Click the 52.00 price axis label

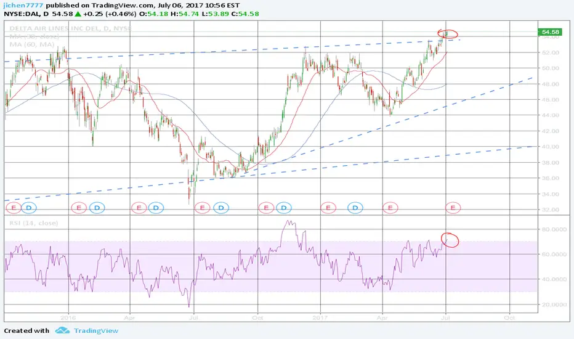(551, 52)
